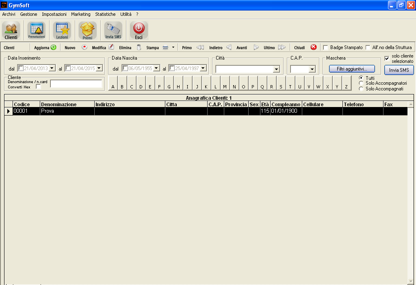Open the Statistiche menu
This screenshot has width=416, height=285.
point(105,14)
